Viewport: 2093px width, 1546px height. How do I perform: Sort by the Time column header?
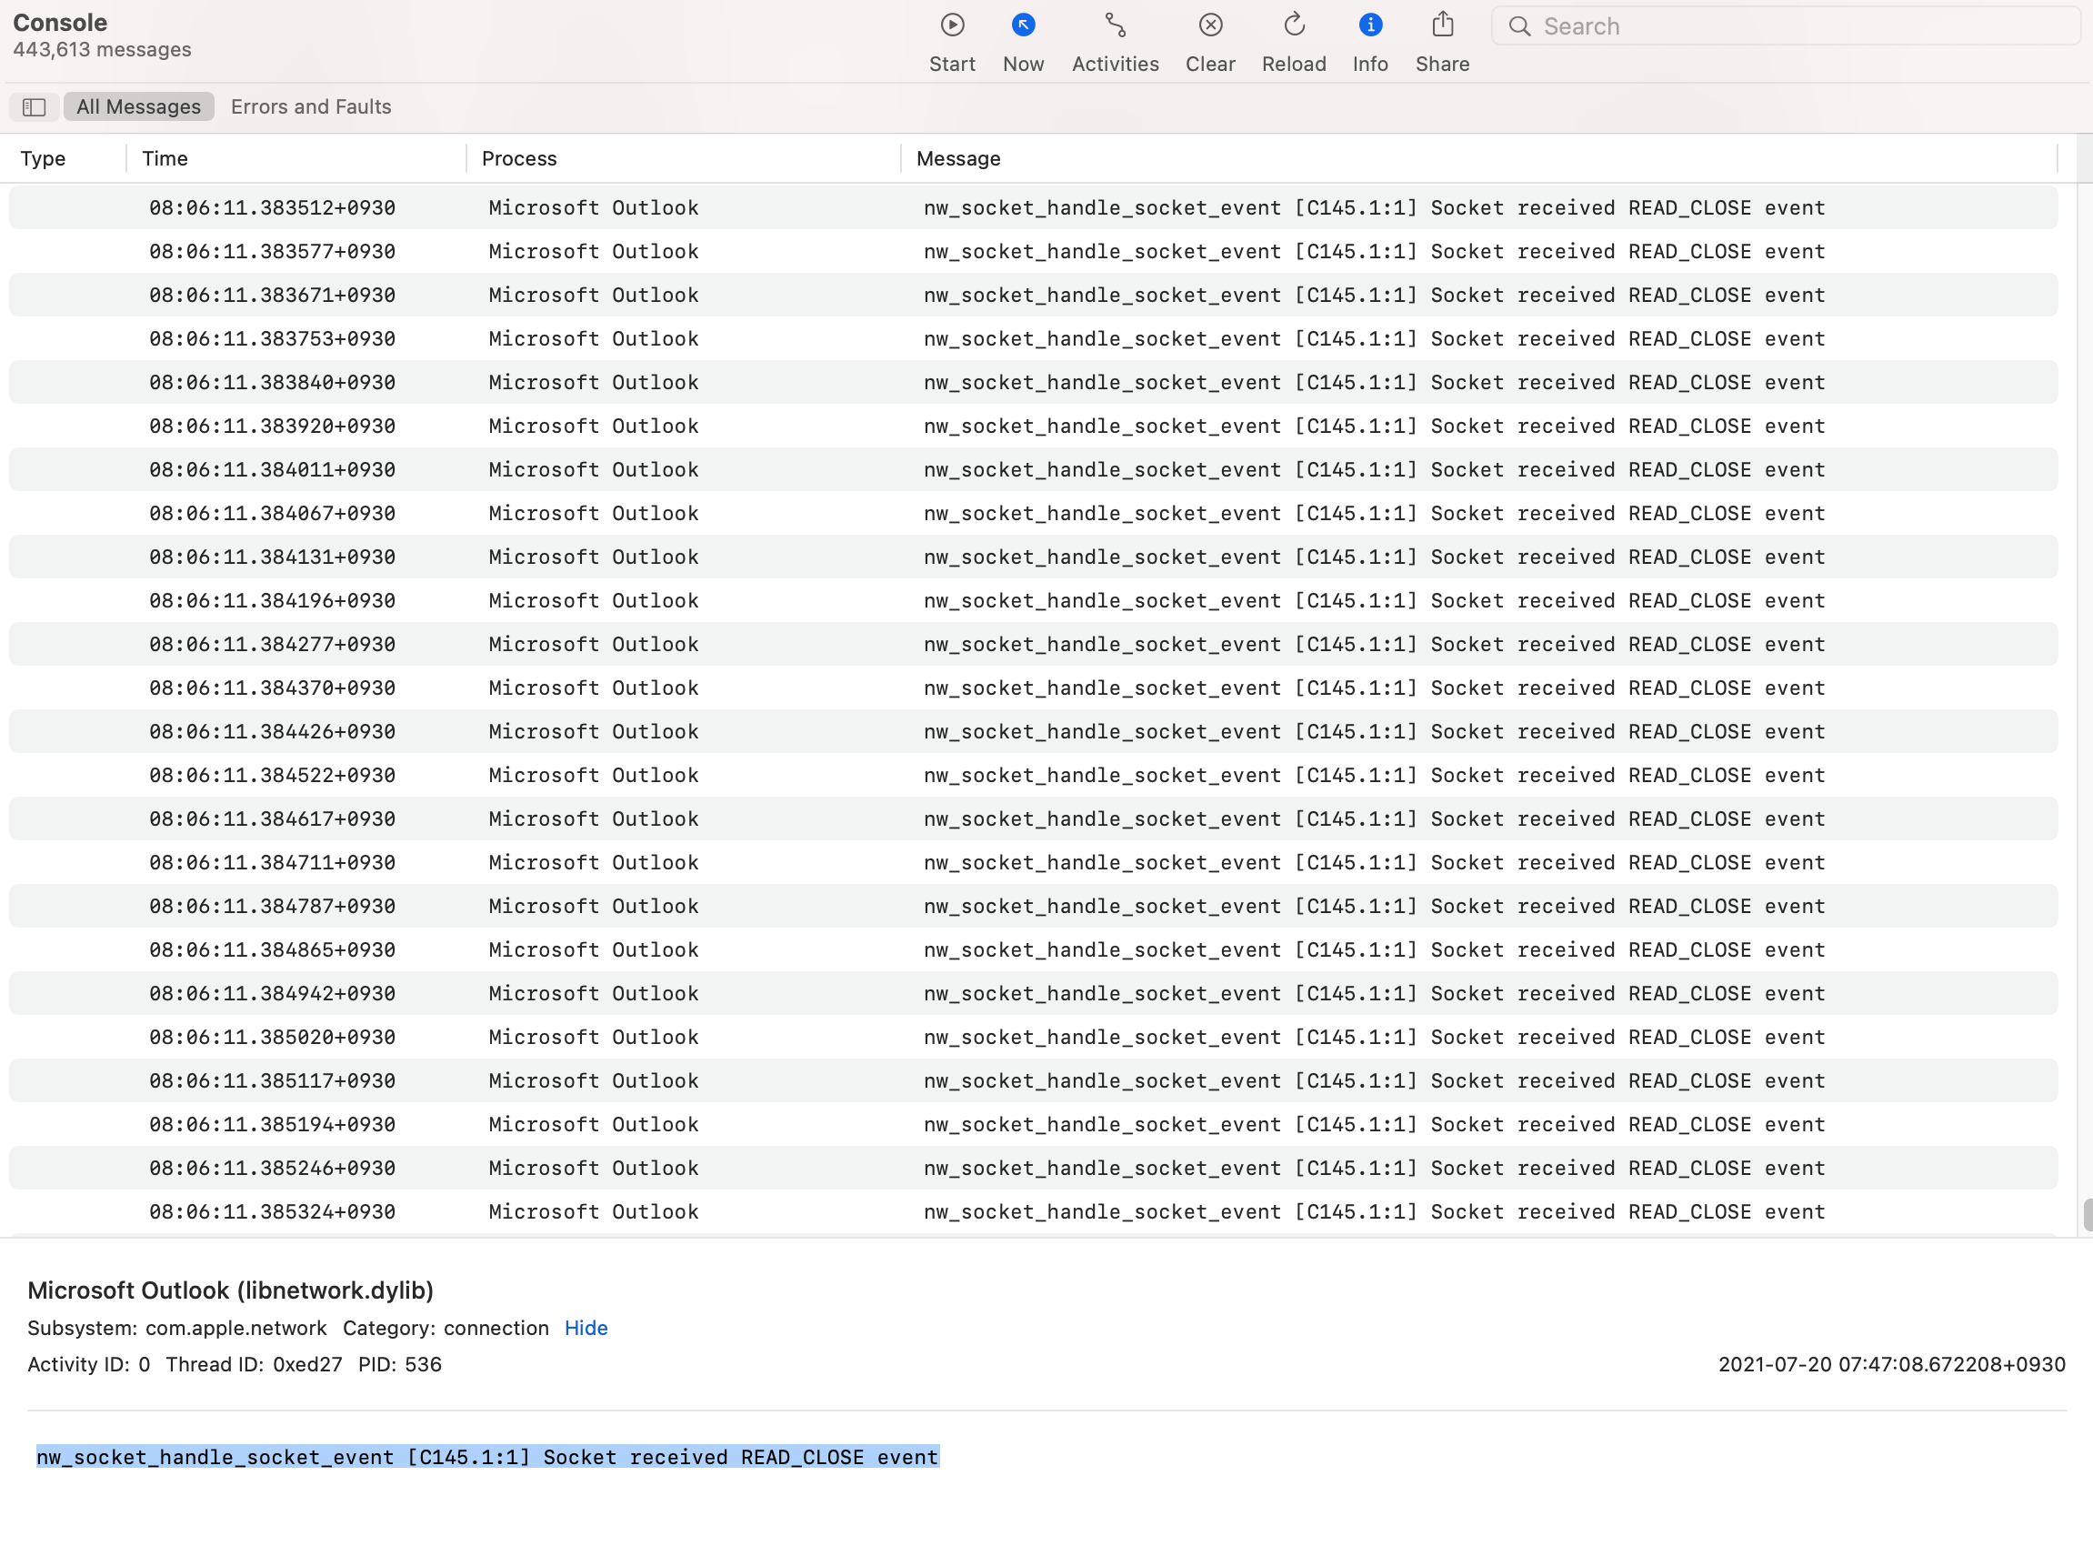click(x=165, y=158)
